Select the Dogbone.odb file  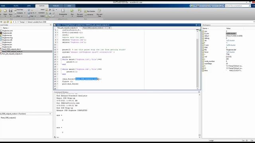7,40
